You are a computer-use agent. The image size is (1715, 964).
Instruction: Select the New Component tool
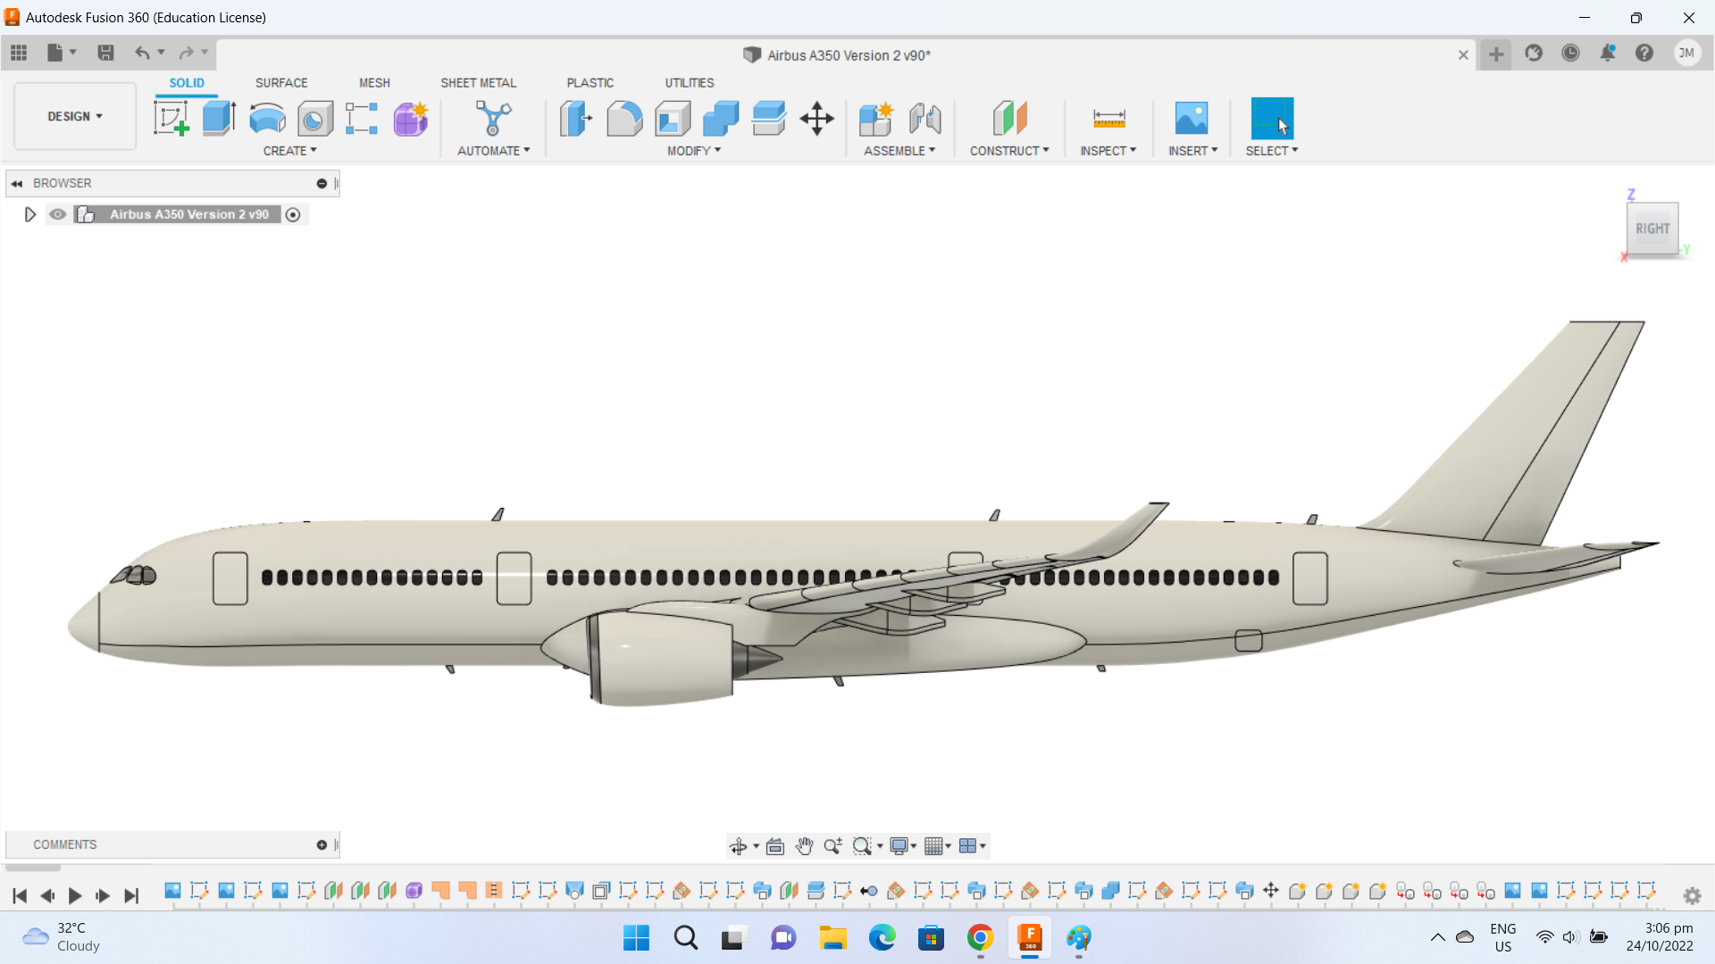[876, 118]
